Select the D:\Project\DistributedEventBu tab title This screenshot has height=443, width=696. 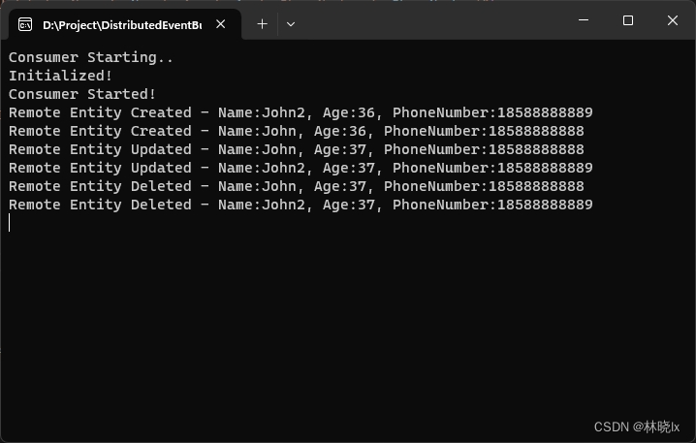pos(121,24)
